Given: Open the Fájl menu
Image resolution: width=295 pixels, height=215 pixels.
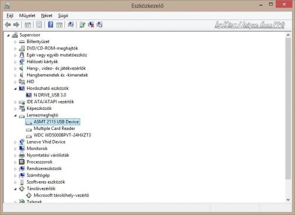Looking at the screenshot, I should click(10, 15).
